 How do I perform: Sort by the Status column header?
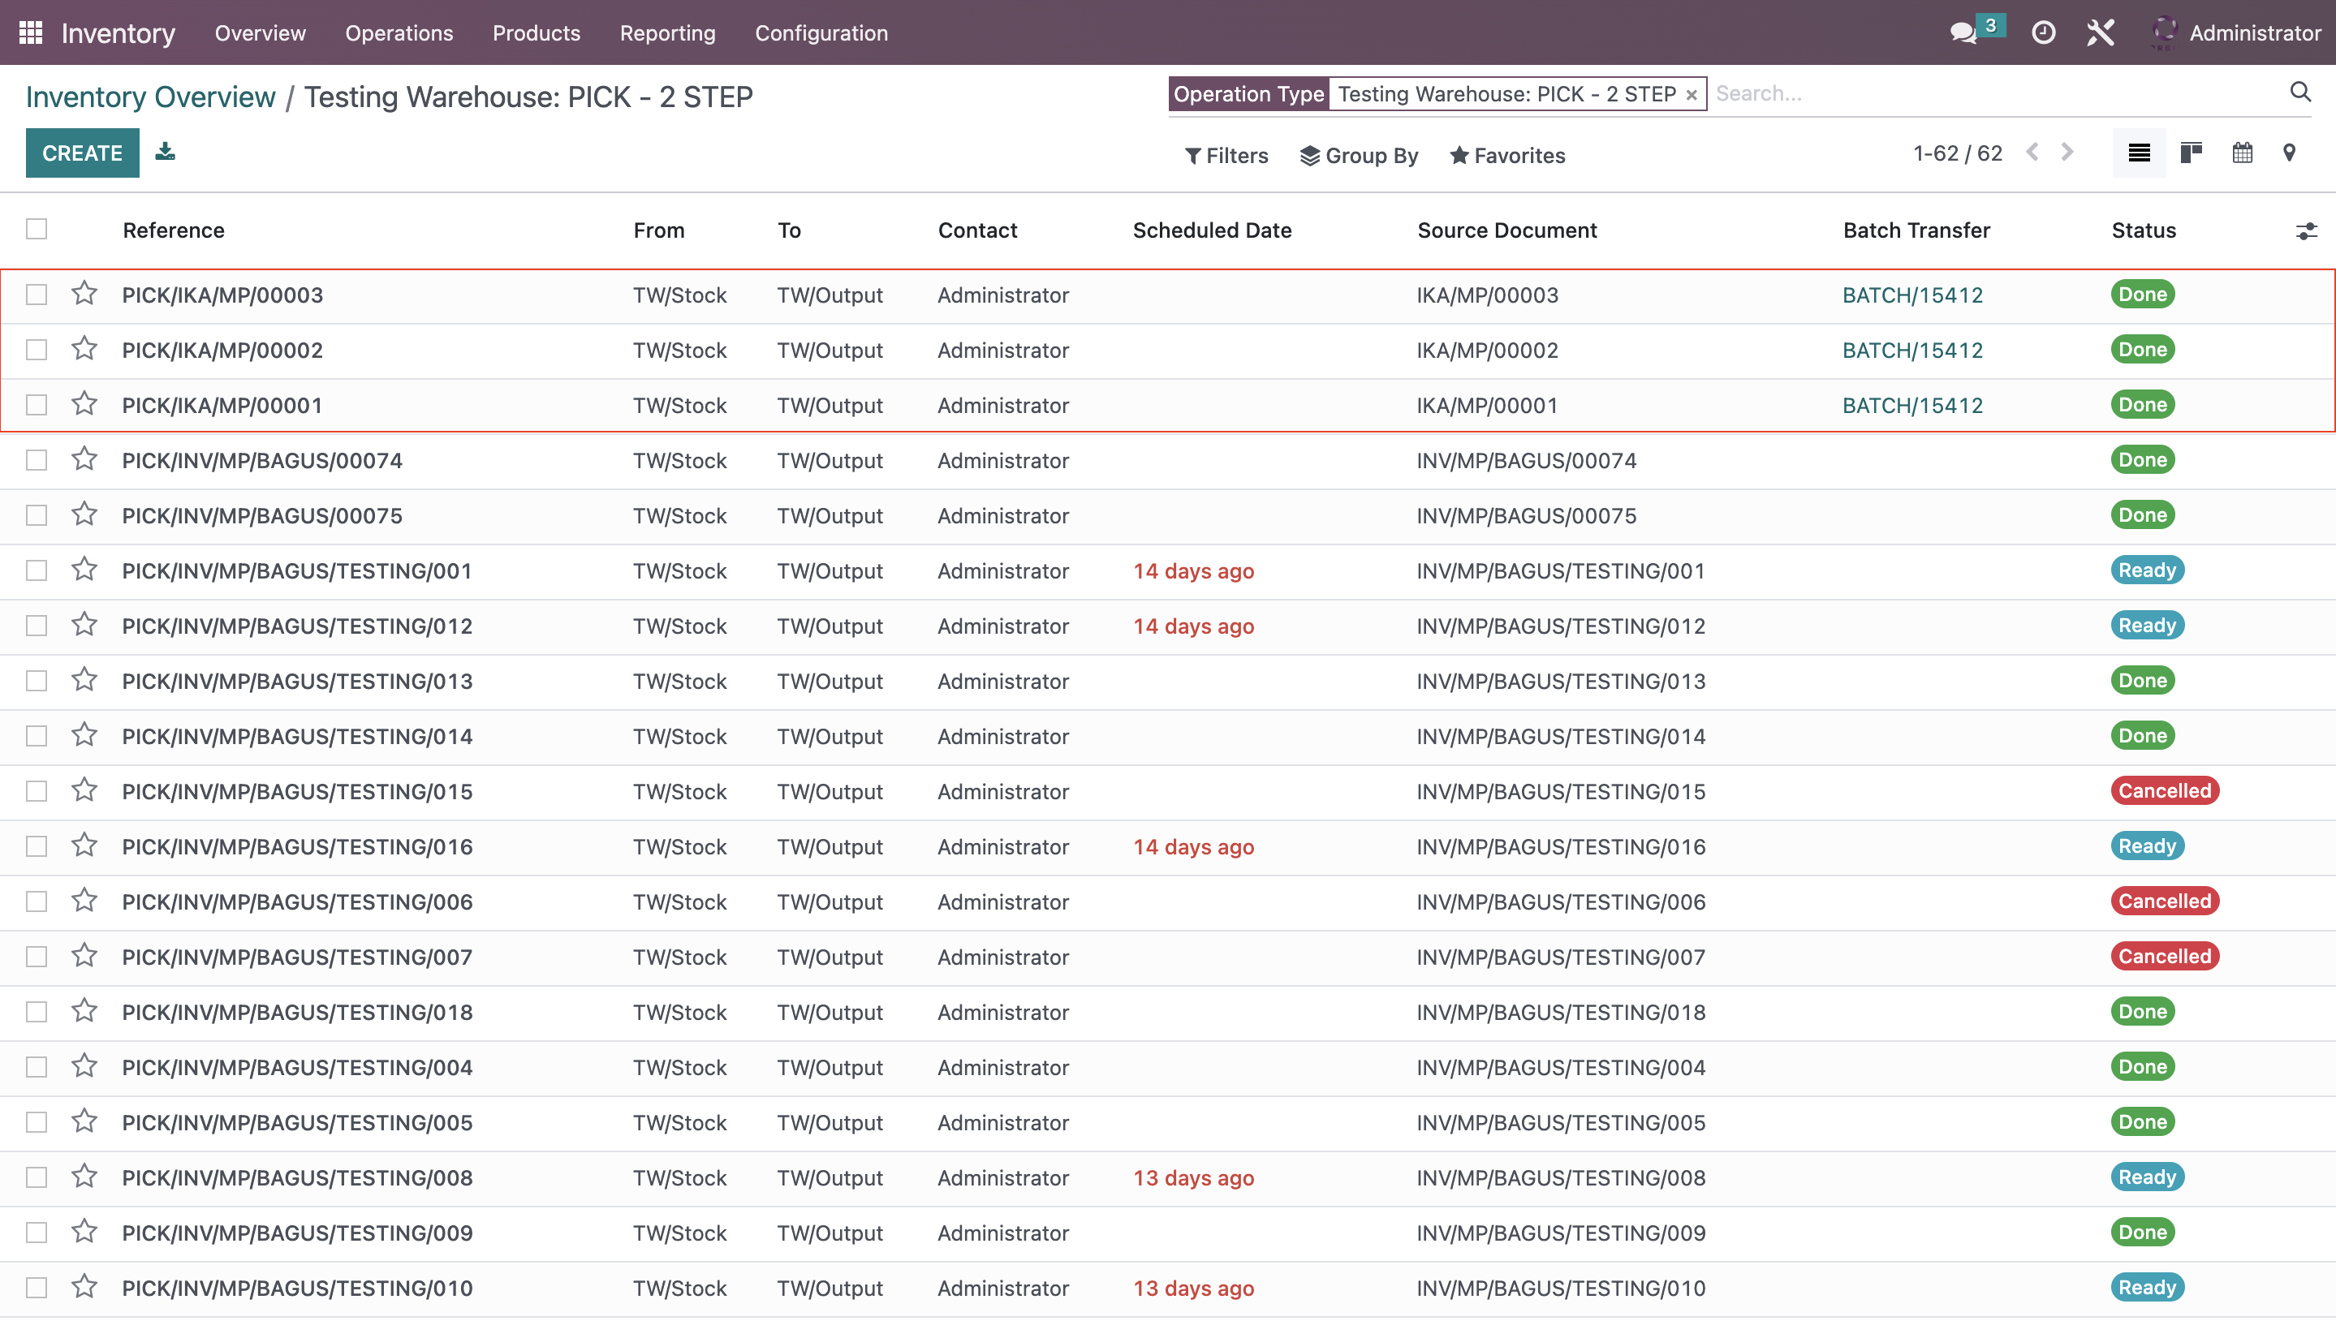(x=2144, y=230)
